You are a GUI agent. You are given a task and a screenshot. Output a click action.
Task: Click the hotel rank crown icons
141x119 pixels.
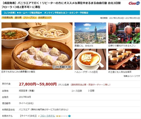(x=62, y=116)
